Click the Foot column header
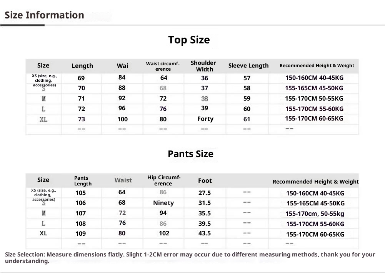Viewport: 385px width, 273px height. (x=205, y=180)
